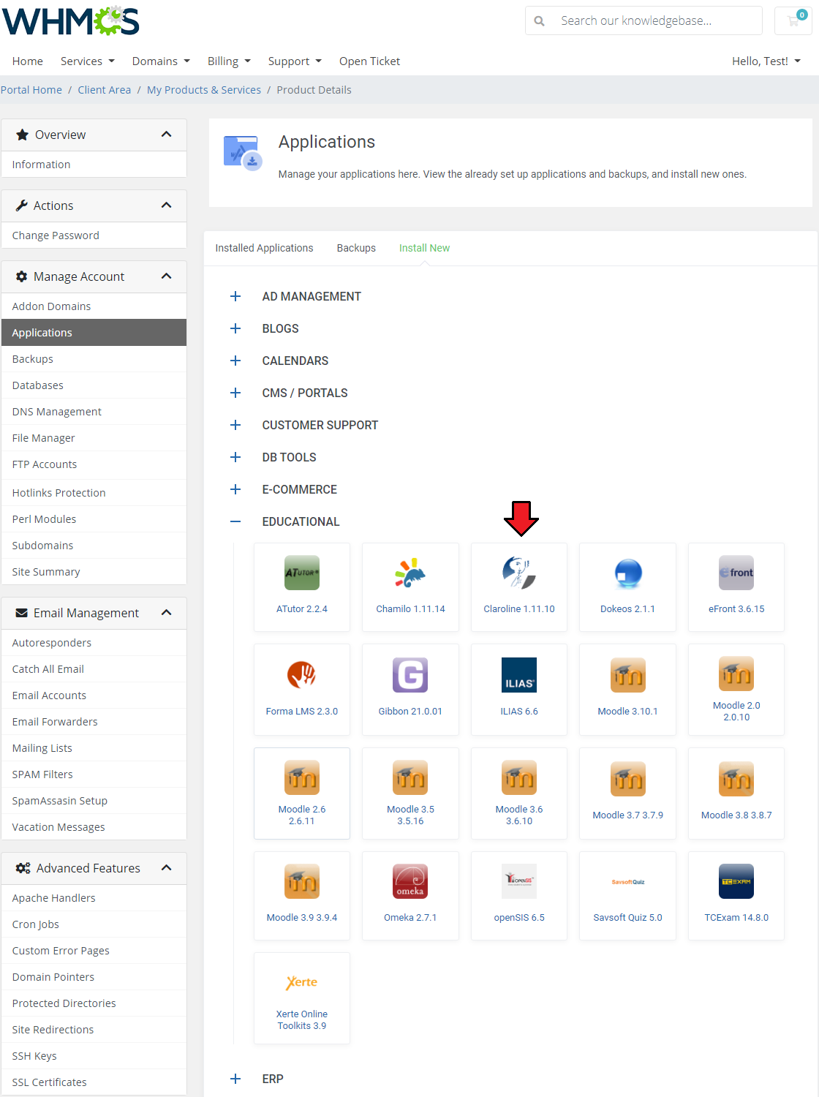
Task: Click the Claroline 1.11.10 icon
Action: tap(519, 573)
